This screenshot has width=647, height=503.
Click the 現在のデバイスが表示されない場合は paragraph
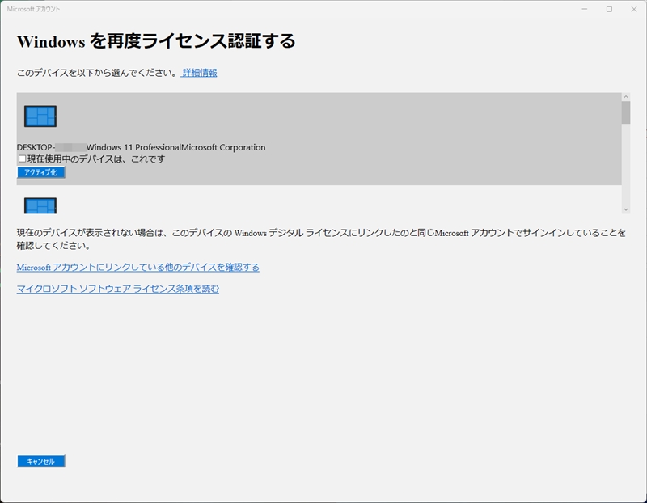click(x=320, y=239)
